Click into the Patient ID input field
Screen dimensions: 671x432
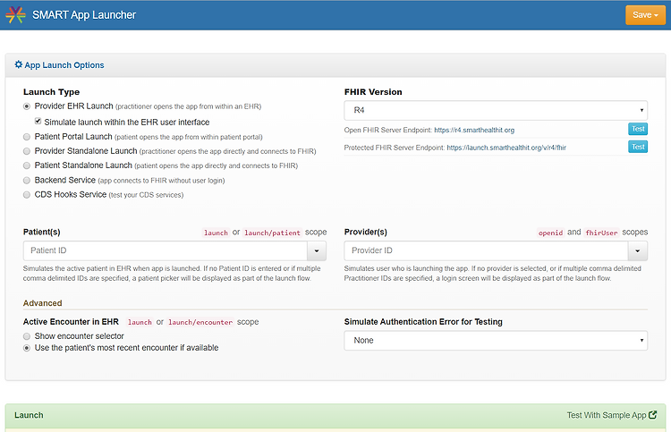pos(166,250)
